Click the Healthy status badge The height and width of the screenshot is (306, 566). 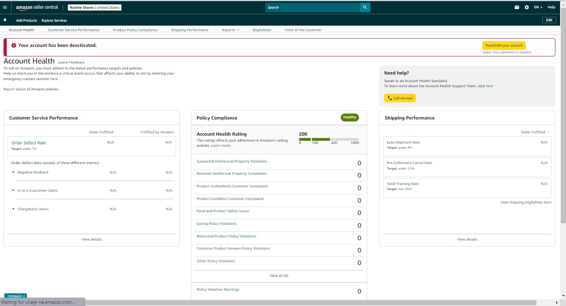pos(349,118)
